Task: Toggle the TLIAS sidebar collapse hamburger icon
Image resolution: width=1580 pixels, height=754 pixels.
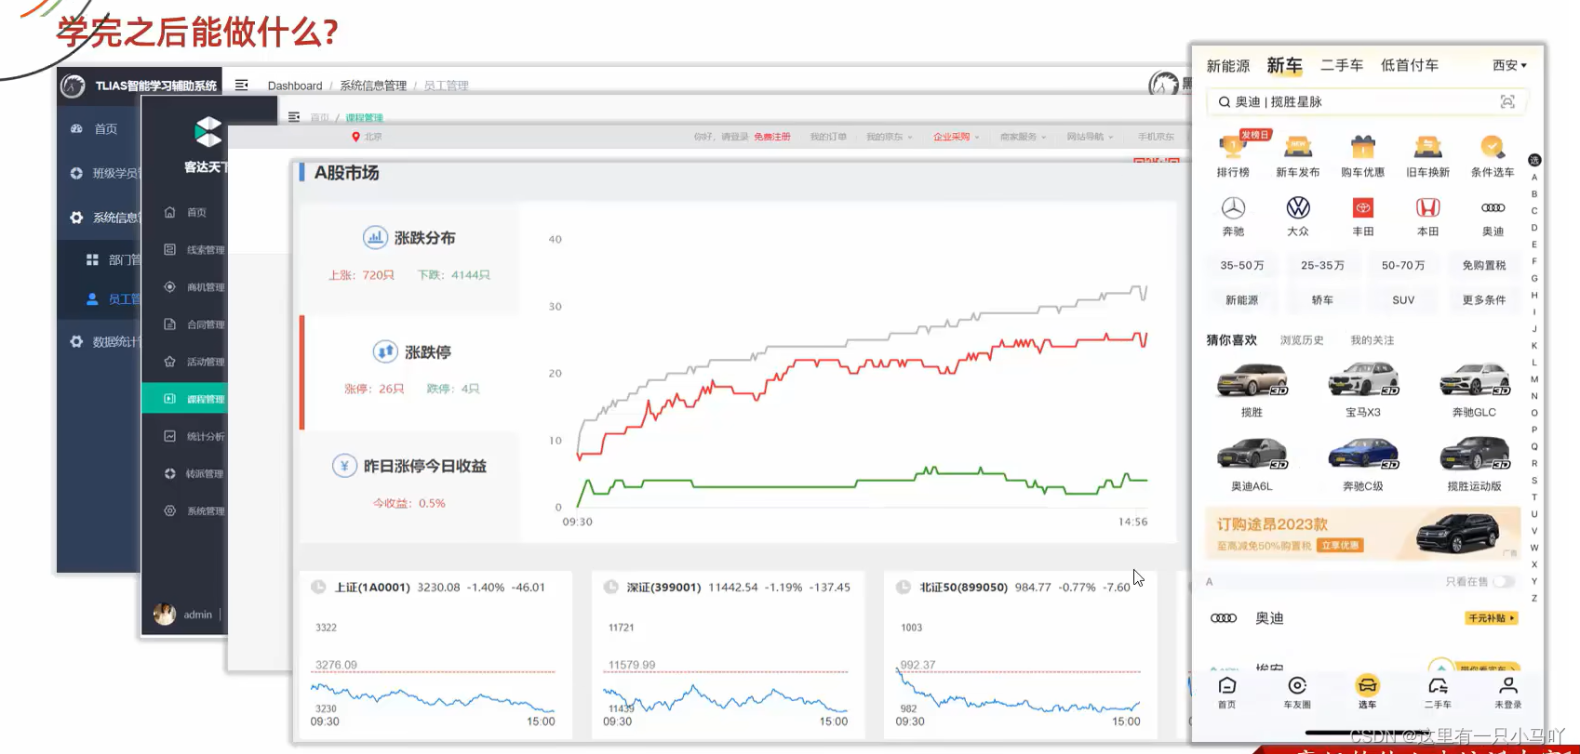Action: [x=241, y=85]
